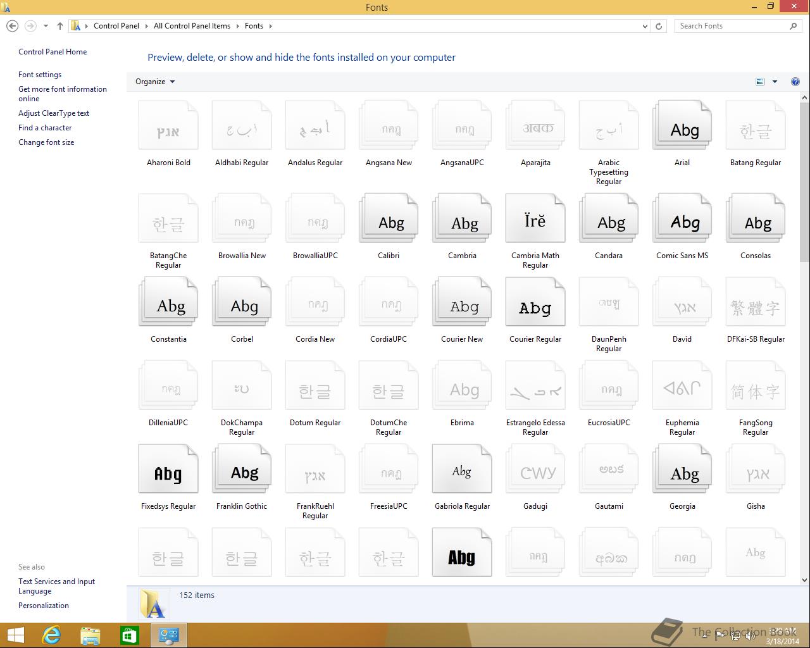Click the Help question mark icon

point(795,82)
